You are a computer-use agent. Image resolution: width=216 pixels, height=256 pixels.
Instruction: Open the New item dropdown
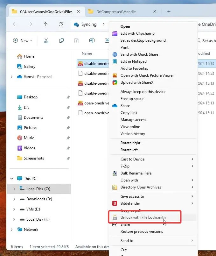pos(23,40)
